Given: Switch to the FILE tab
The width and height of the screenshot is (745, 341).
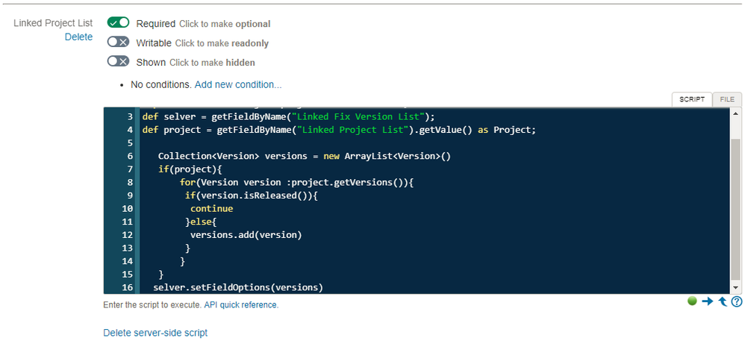Looking at the screenshot, I should (727, 99).
